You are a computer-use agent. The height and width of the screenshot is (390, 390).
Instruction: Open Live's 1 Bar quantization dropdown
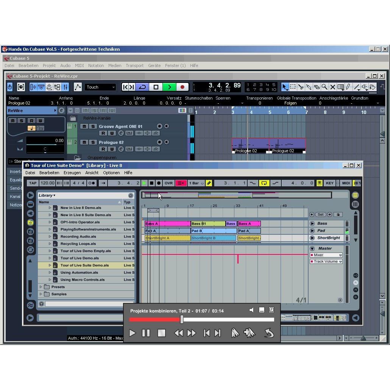pyautogui.click(x=197, y=183)
